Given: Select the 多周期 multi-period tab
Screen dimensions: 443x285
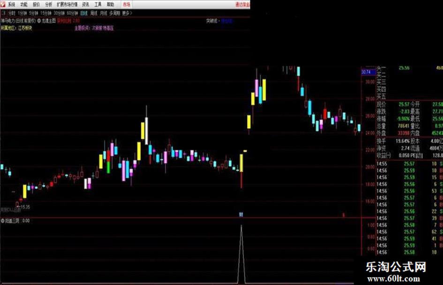Looking at the screenshot, I should point(115,13).
